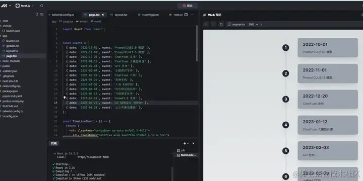
Task: Open postcss.config.mjs in the file tree
Action: [x=13, y=101]
